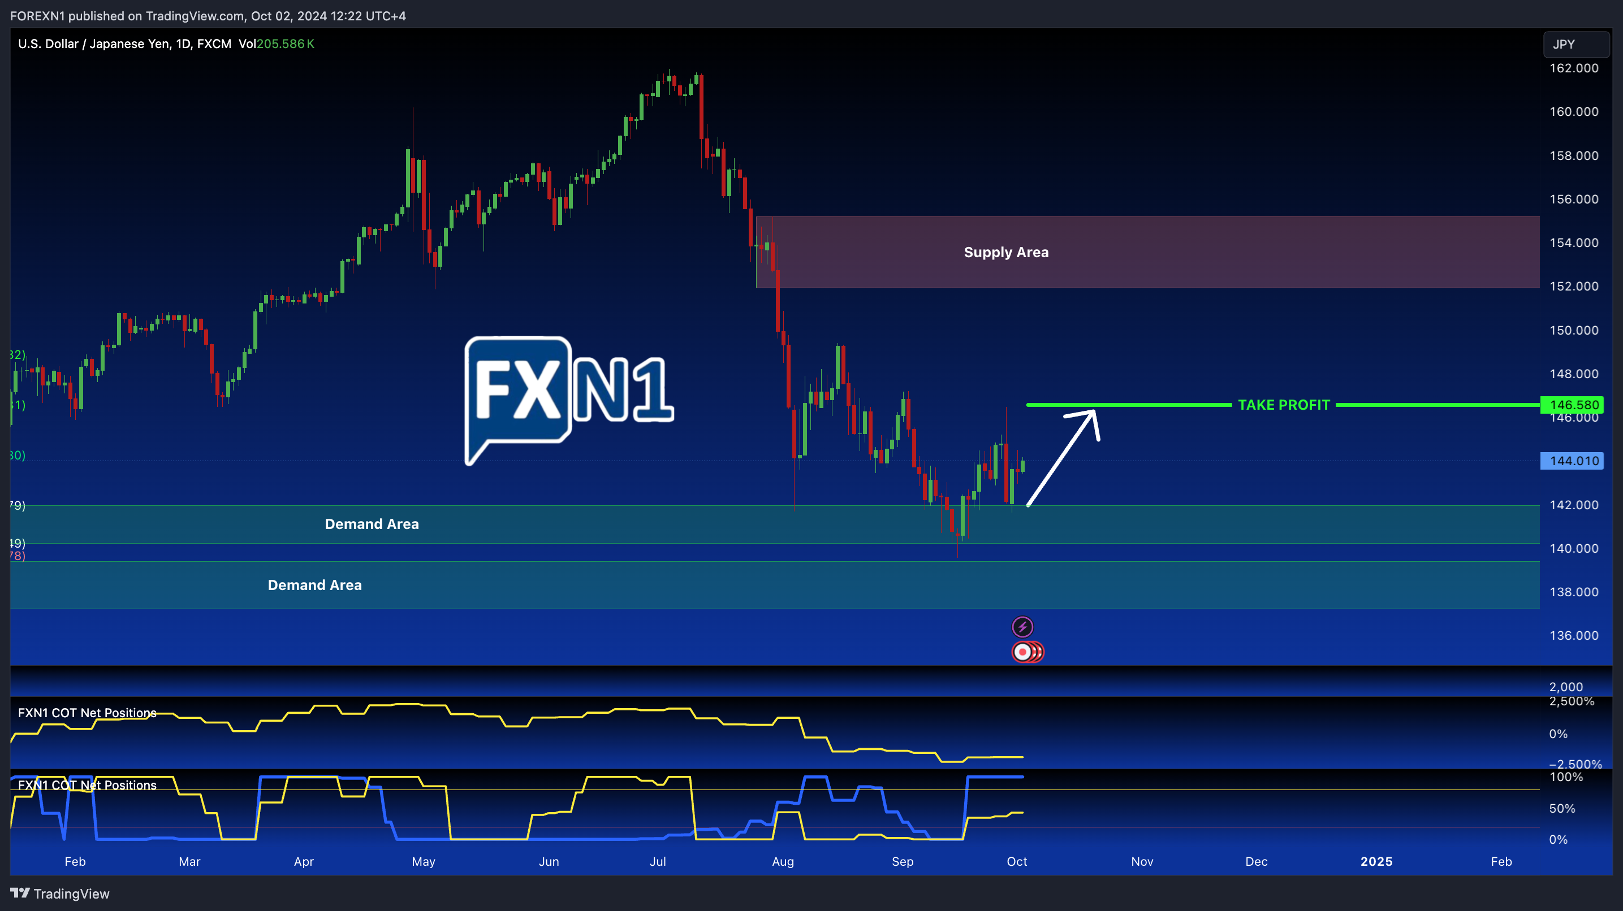Click the Jun label on the time axis
Viewport: 1623px width, 911px height.
(x=549, y=861)
